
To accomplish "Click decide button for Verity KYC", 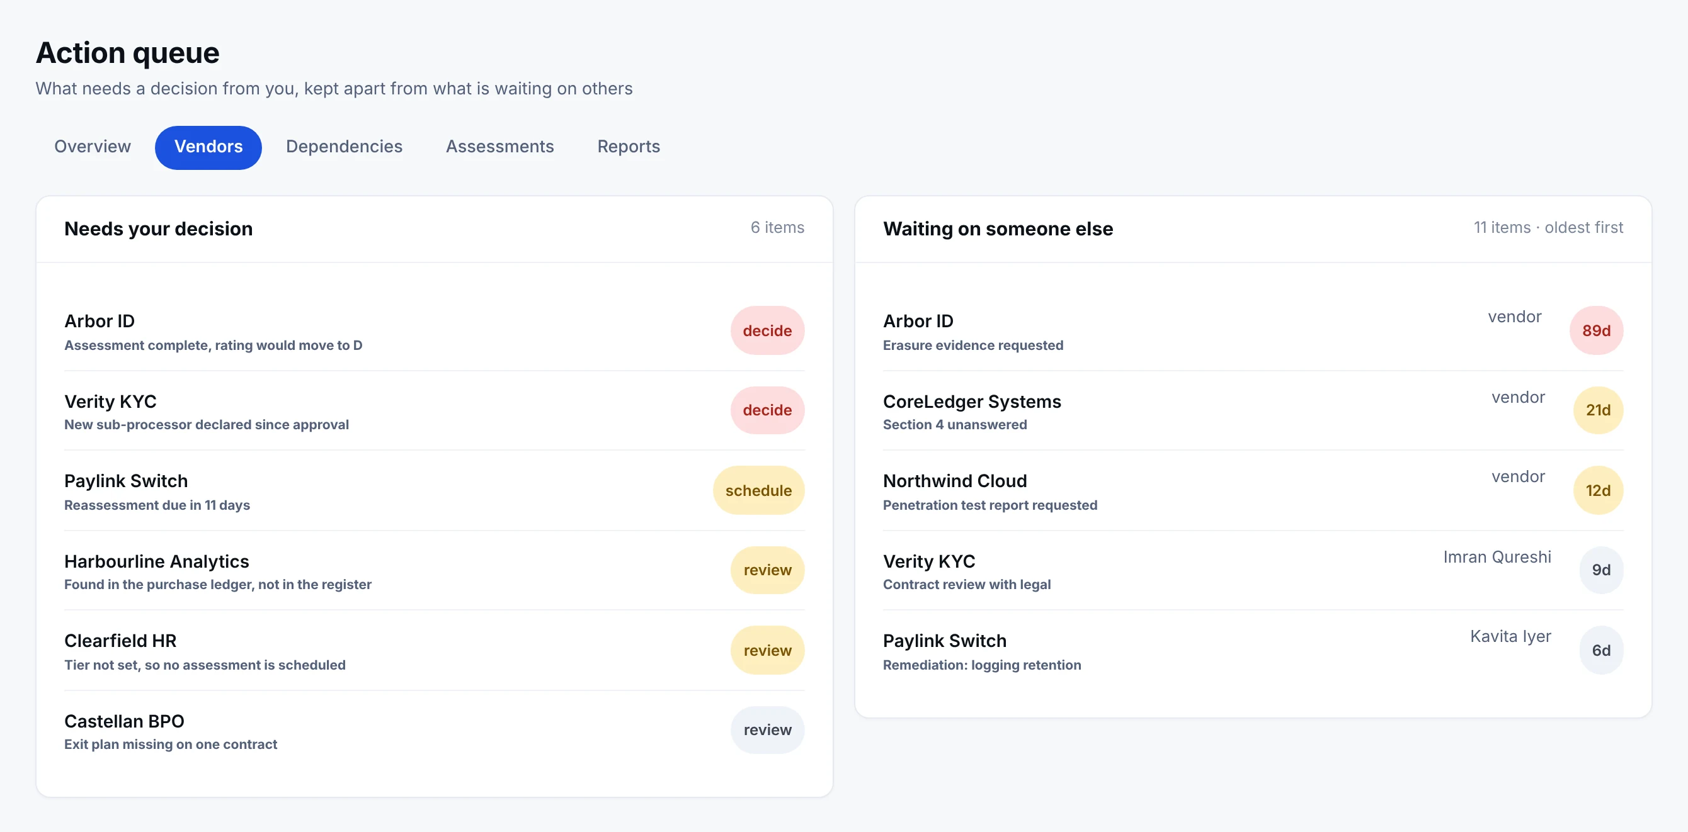I will (x=767, y=410).
